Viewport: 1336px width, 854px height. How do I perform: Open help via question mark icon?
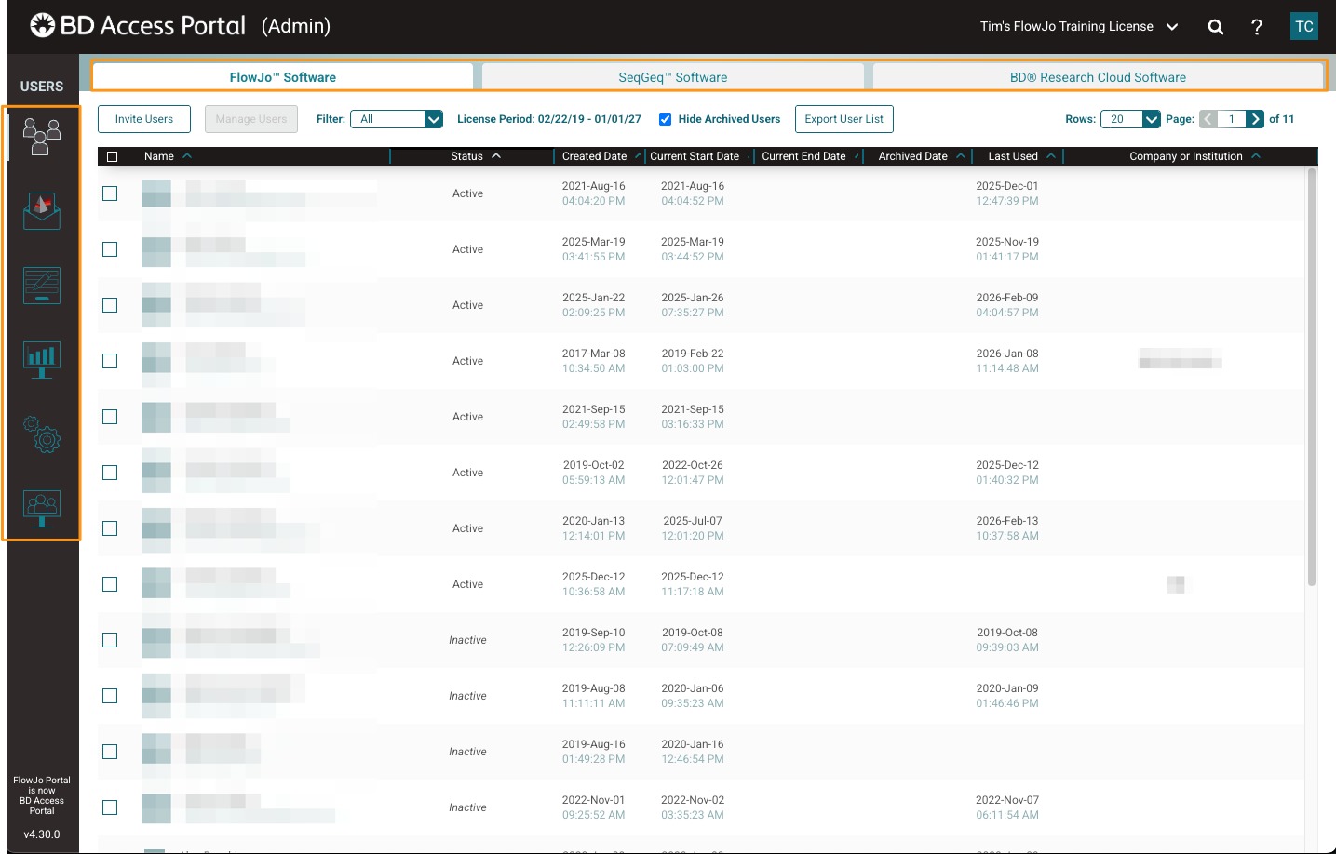pyautogui.click(x=1256, y=27)
